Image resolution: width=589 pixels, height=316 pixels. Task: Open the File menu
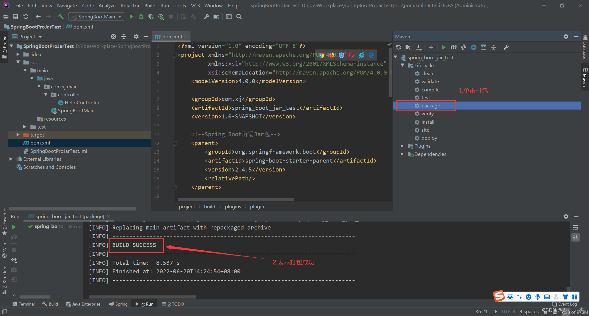click(19, 6)
